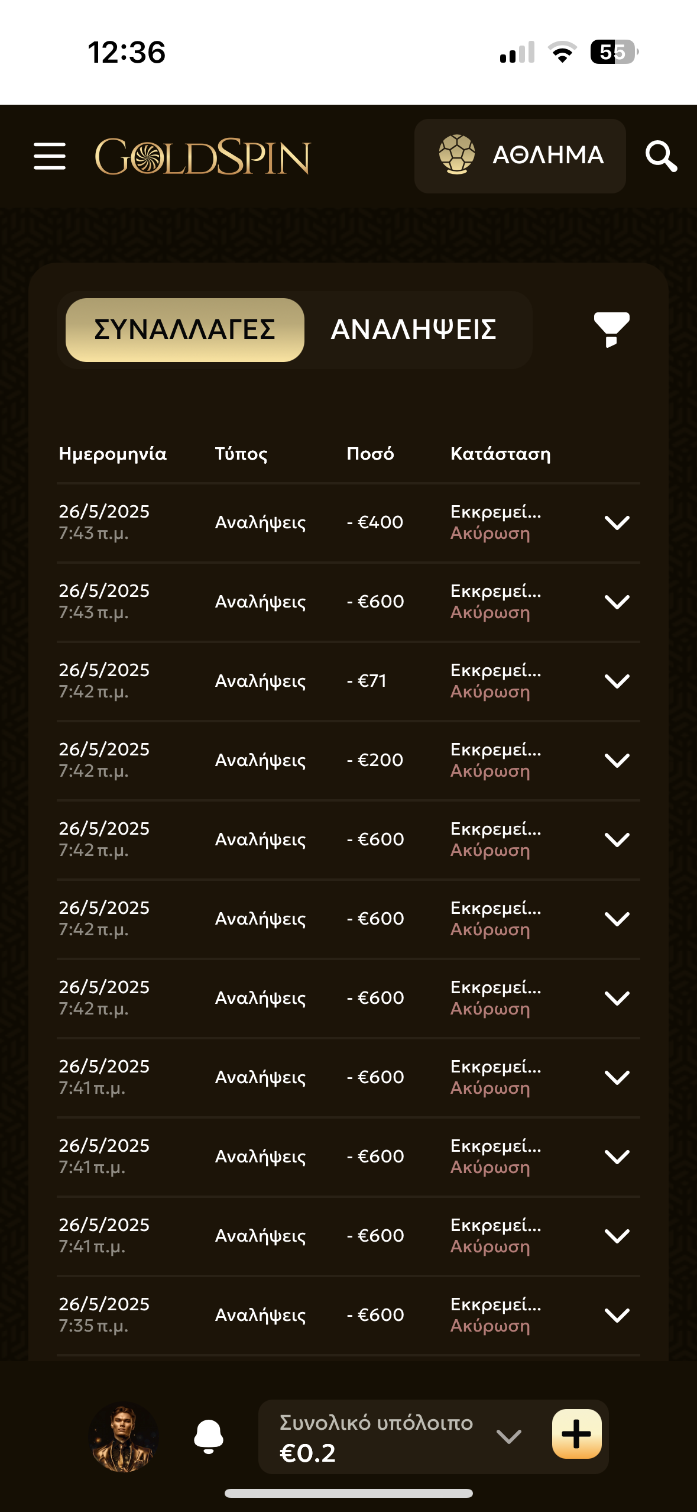Cancel the €400 pending withdrawal
The image size is (697, 1512).
(490, 534)
